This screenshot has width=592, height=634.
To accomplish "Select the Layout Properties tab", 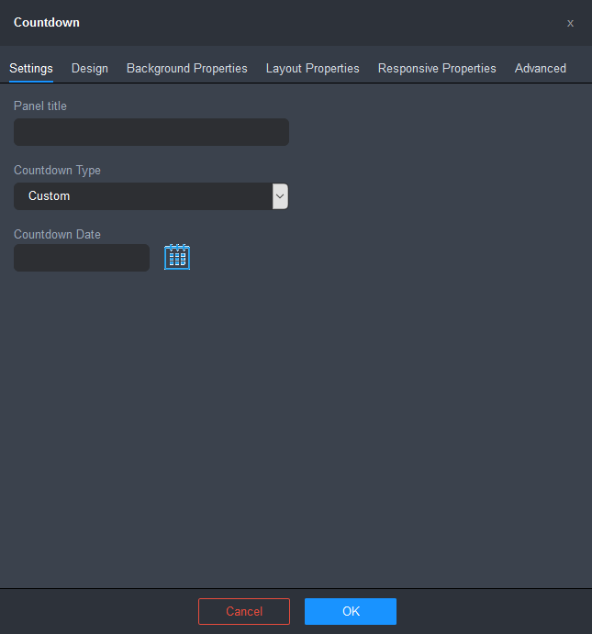I will point(312,69).
